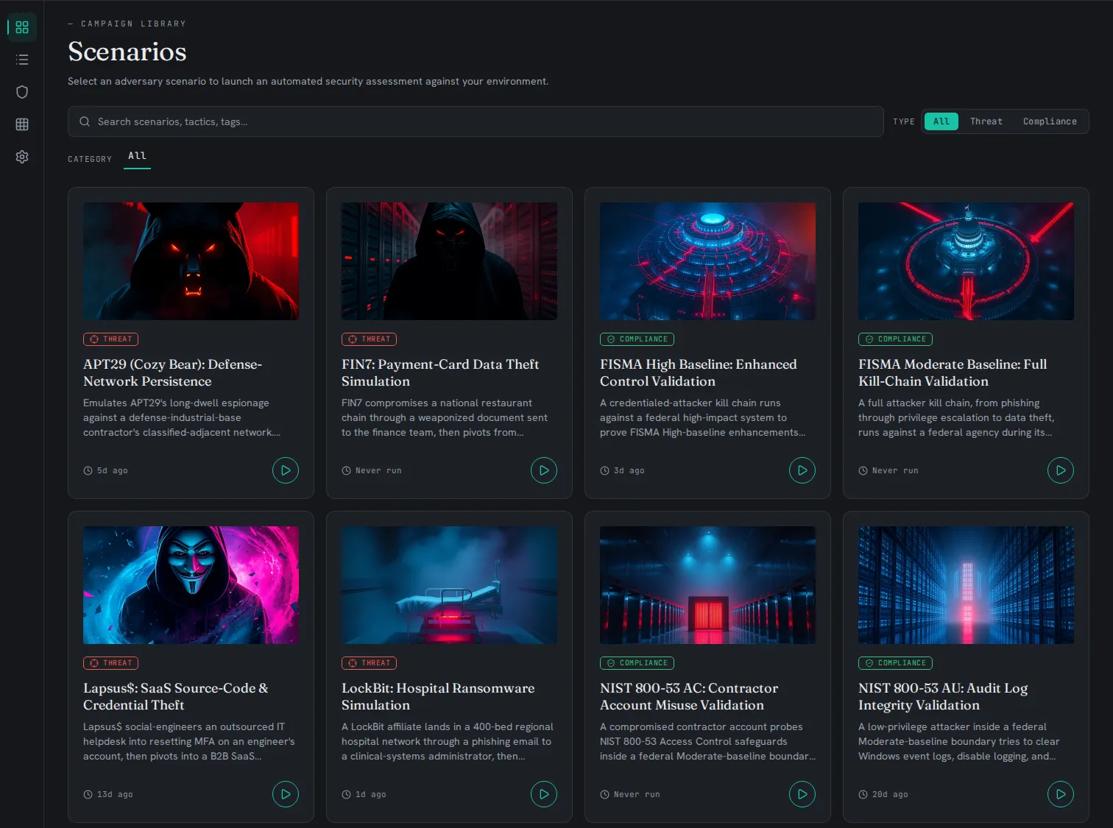
Task: Filter scenarios by Threat type
Action: (986, 121)
